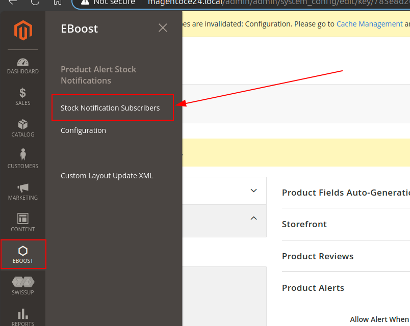Follow the Cache Management link
Image resolution: width=410 pixels, height=326 pixels.
370,24
